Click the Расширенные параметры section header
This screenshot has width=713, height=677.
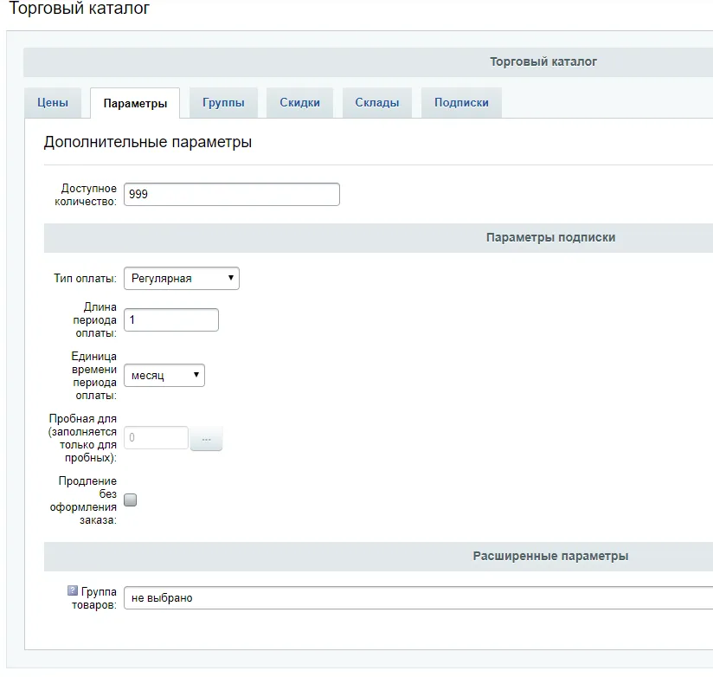[x=550, y=556]
